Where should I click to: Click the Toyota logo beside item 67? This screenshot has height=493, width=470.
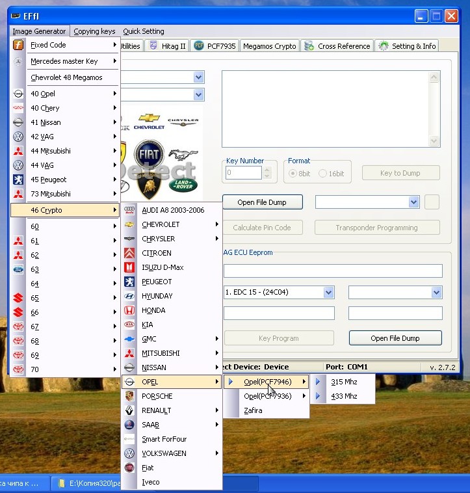click(x=18, y=326)
